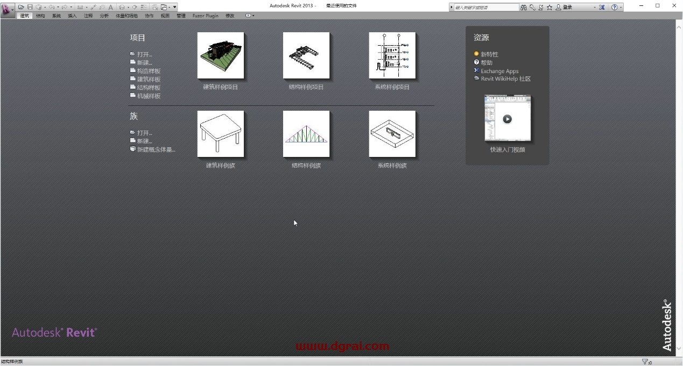Switch to the 体量和场地 ribbon tab
The image size is (683, 366).
coord(126,16)
